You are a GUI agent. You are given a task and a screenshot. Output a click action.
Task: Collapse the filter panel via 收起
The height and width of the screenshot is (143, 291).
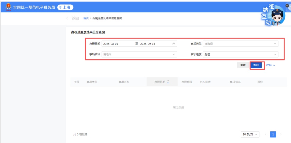271,65
